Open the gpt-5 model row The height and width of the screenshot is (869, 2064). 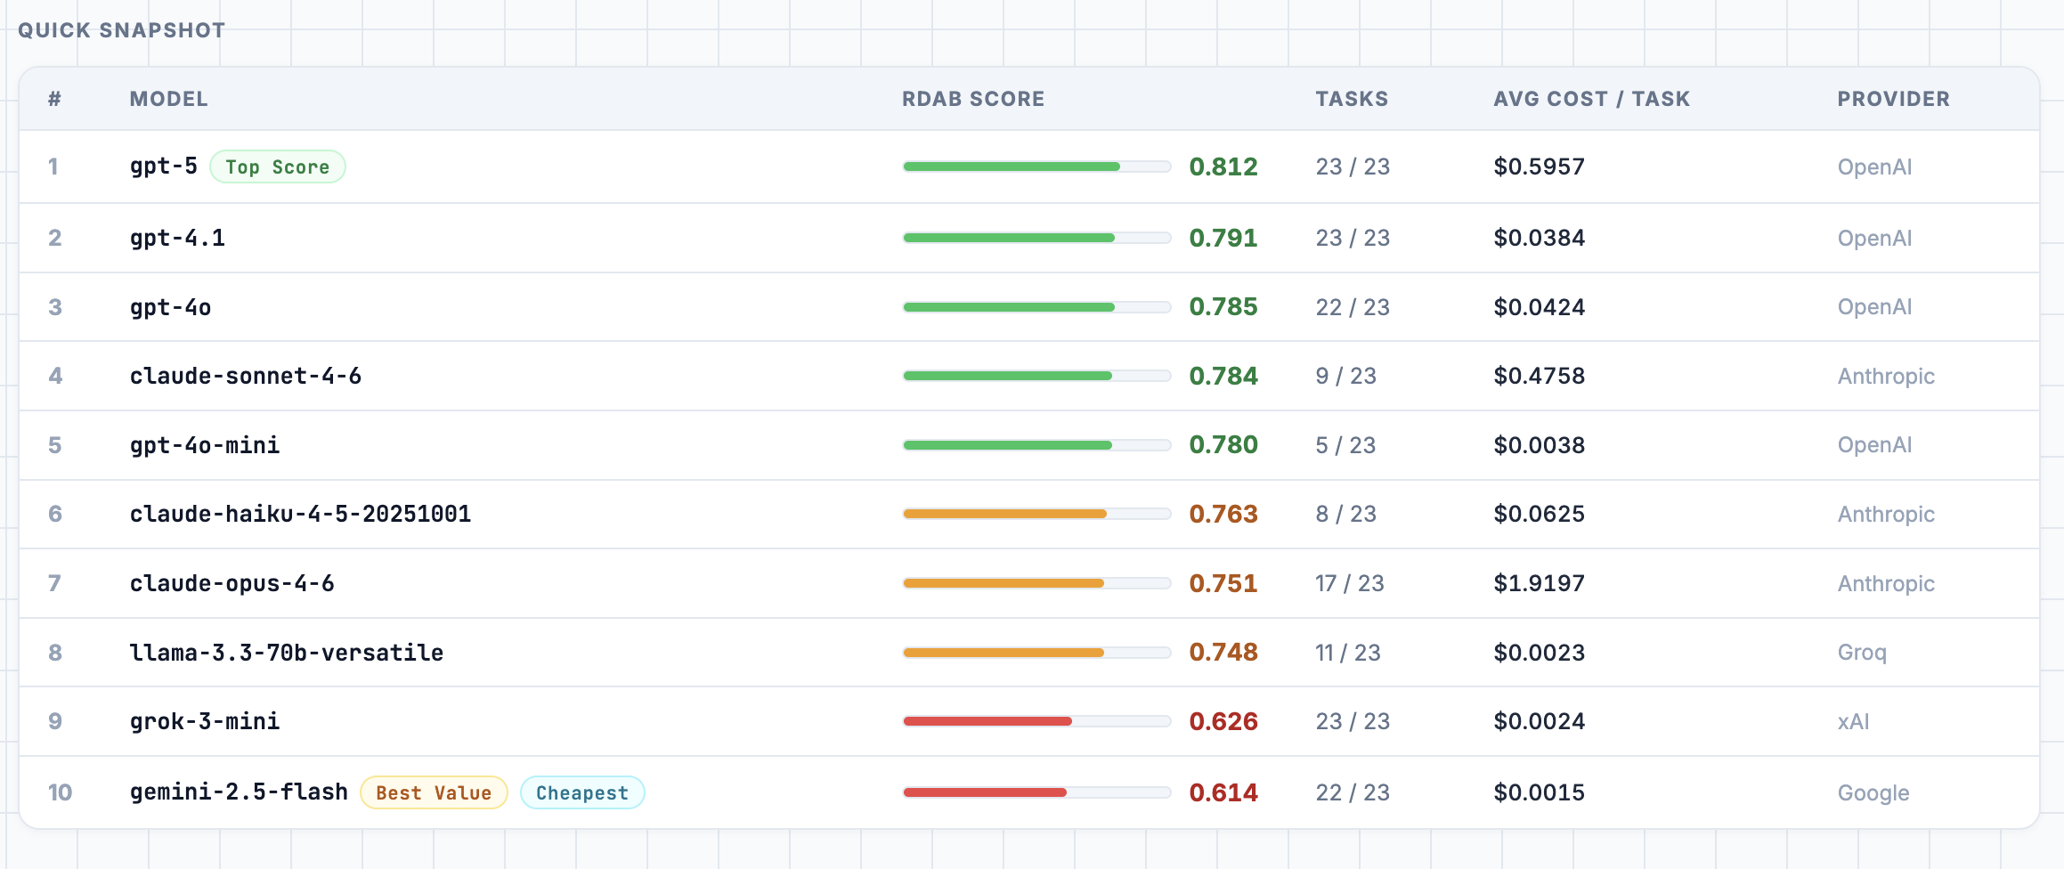click(x=164, y=166)
